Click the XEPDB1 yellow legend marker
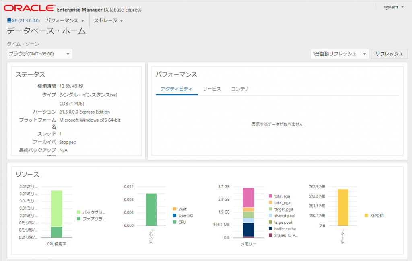Image resolution: width=412 pixels, height=261 pixels. (x=366, y=216)
